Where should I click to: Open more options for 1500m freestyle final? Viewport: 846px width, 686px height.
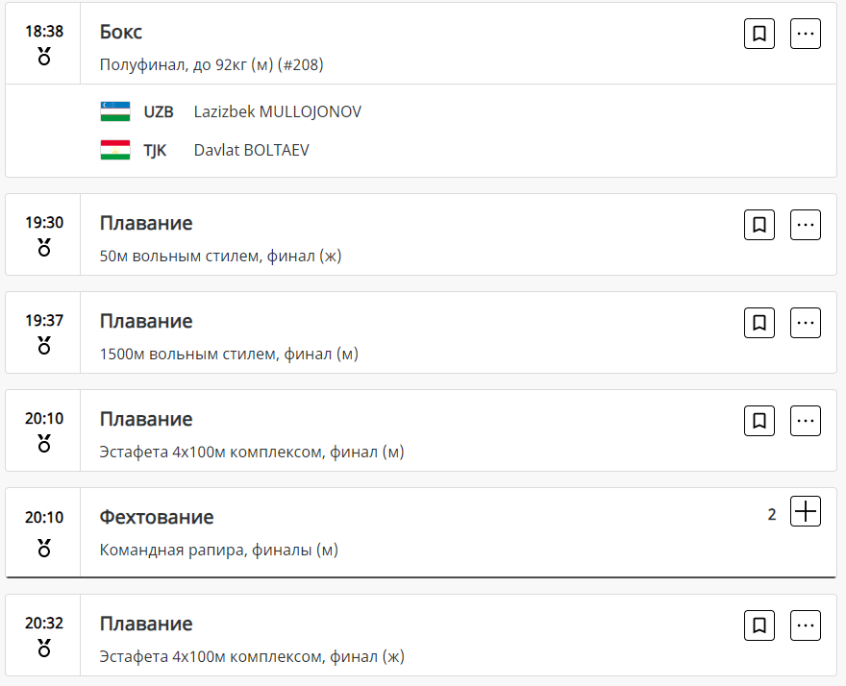point(806,323)
